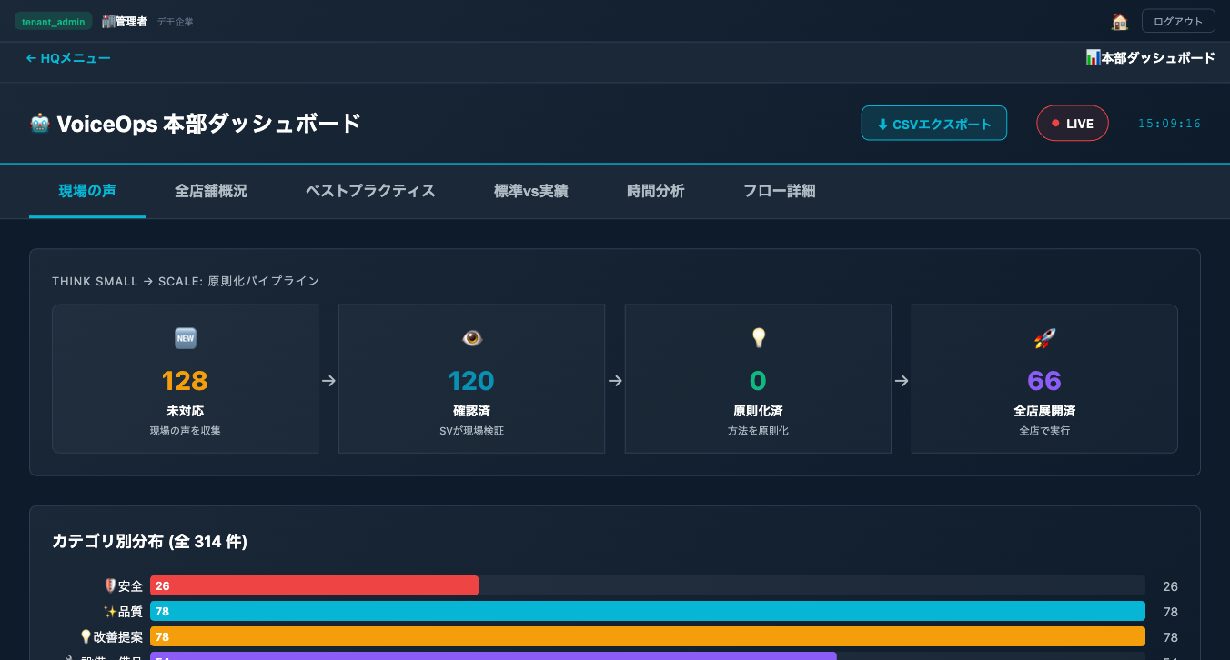This screenshot has width=1230, height=660.
Task: Click the robot icon in the dashboard title
Action: (42, 123)
